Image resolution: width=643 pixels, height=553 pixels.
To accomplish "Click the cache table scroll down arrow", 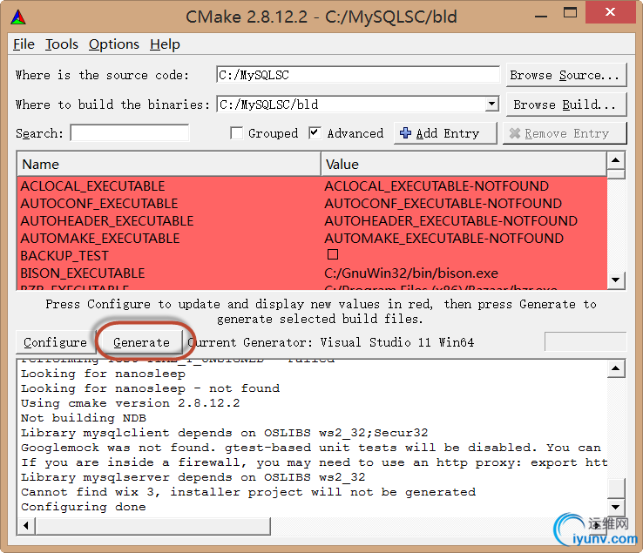I will (x=615, y=280).
